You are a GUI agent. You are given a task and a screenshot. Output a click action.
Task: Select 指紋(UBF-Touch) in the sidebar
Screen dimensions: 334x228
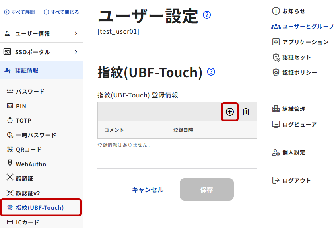39,207
